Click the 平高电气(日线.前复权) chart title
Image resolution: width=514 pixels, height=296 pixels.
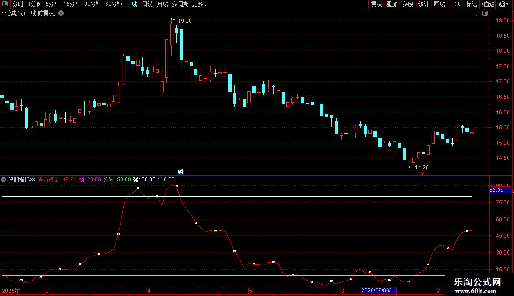click(x=29, y=14)
